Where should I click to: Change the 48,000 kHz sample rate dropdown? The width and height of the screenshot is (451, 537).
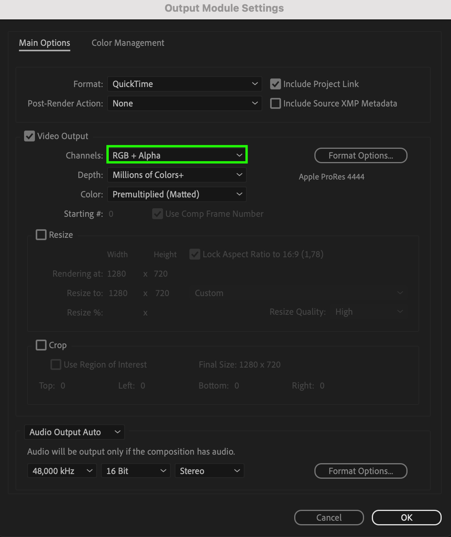62,471
